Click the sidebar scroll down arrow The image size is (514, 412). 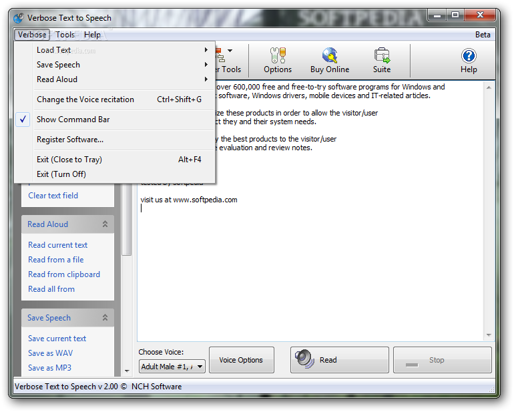(x=127, y=371)
